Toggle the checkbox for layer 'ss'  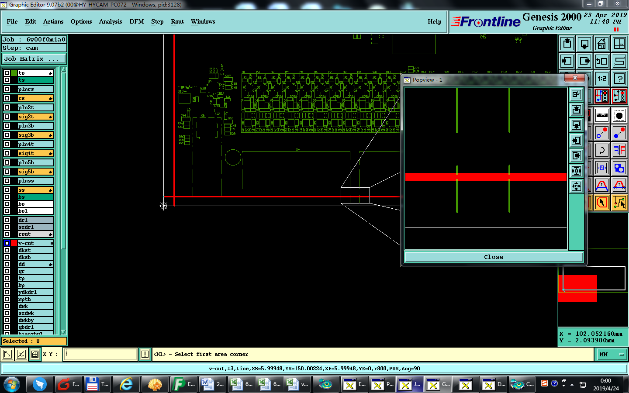[7, 190]
